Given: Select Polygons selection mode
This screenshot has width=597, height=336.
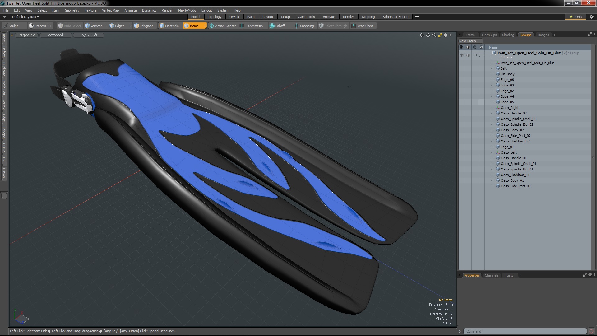Looking at the screenshot, I should [144, 26].
